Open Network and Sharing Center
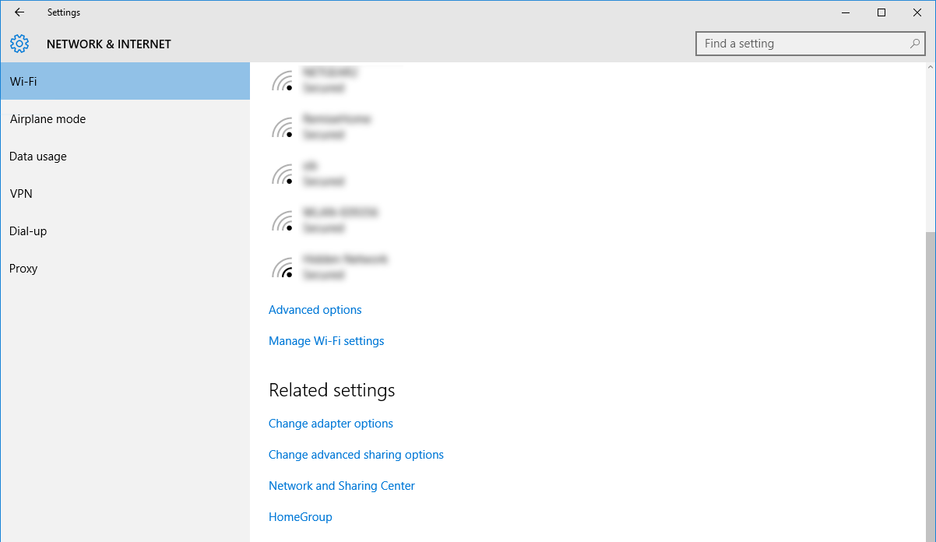Screen dimensions: 936x542 tap(341, 486)
